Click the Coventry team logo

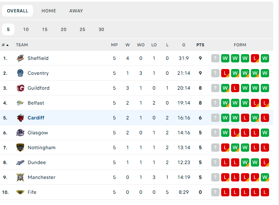(x=20, y=73)
